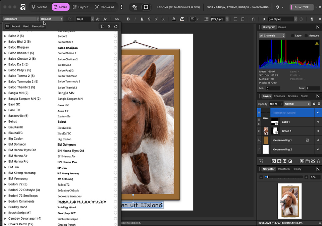The image size is (322, 226).
Task: Create a new group with the folder icon
Action: 308,162
